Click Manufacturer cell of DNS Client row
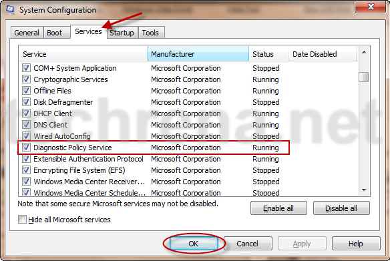Screen dimensions: 390x261 [186, 125]
